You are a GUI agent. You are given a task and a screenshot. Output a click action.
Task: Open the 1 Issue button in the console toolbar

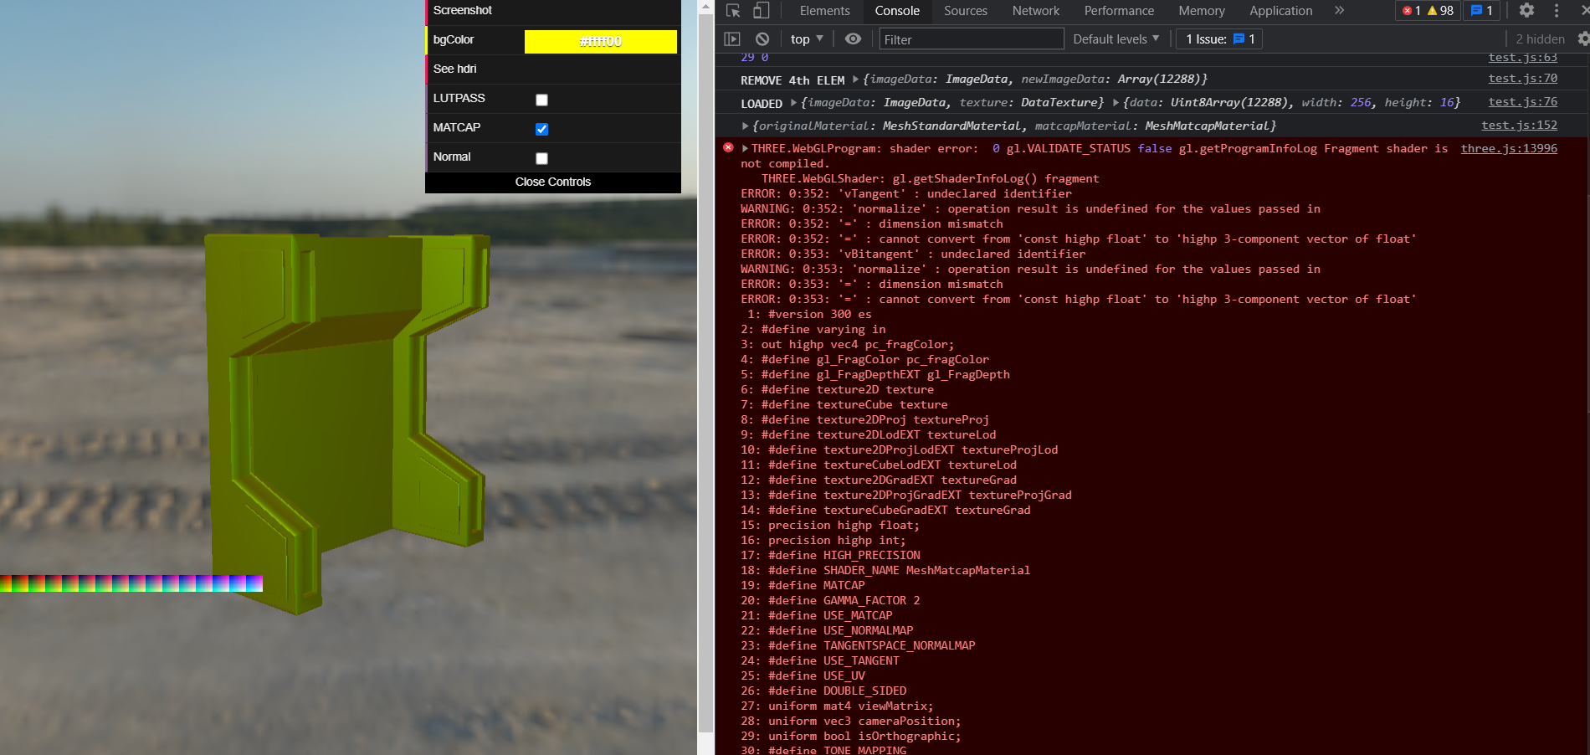click(x=1219, y=39)
